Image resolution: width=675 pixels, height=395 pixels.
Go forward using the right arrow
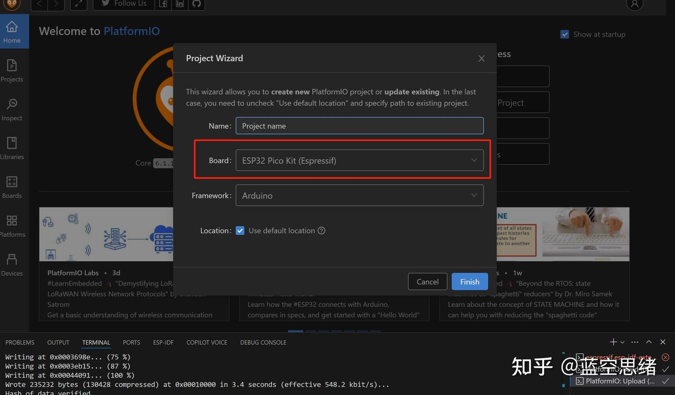(x=56, y=4)
